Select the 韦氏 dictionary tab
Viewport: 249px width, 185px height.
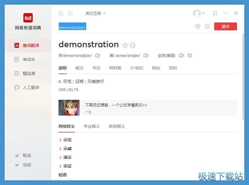pyautogui.click(x=96, y=68)
